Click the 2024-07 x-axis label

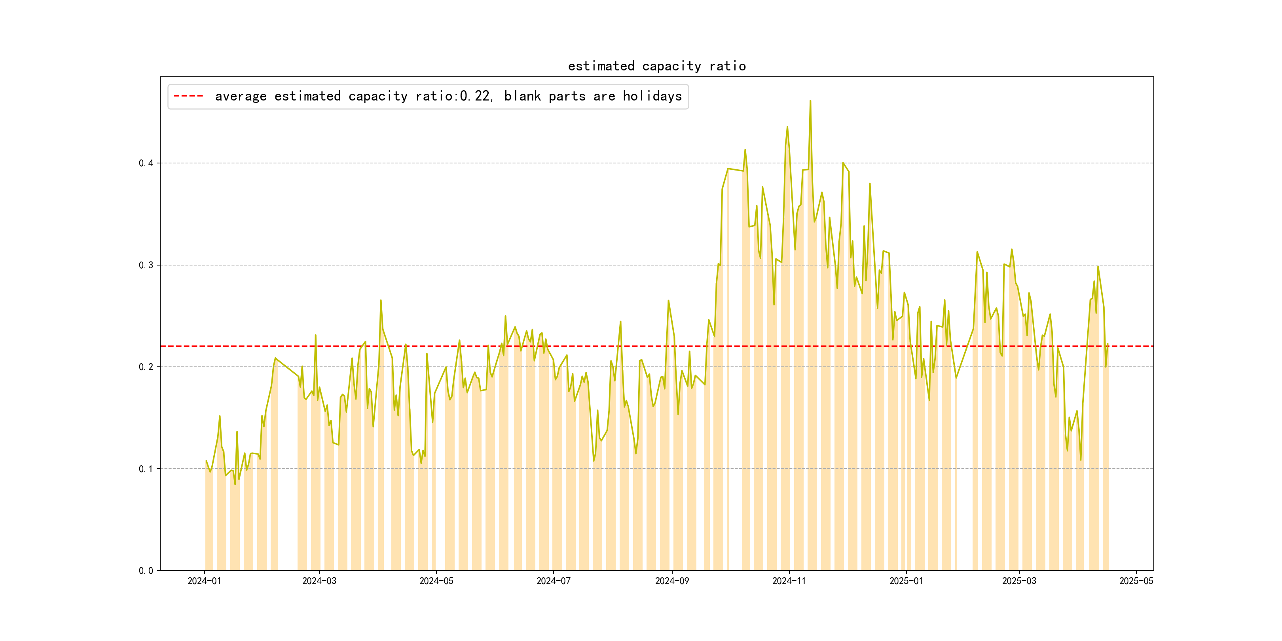(553, 581)
